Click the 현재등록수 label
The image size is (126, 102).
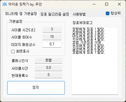coord(20,75)
